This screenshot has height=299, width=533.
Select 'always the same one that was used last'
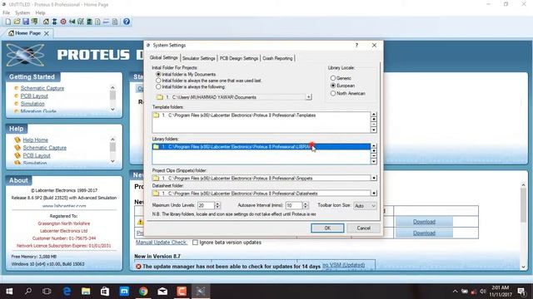click(158, 81)
